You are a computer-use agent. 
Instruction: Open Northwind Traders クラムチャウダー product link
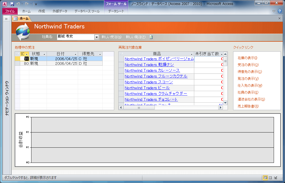click(x=156, y=94)
